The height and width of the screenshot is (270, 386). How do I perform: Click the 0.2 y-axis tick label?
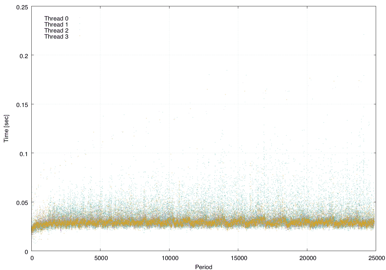[23, 55]
